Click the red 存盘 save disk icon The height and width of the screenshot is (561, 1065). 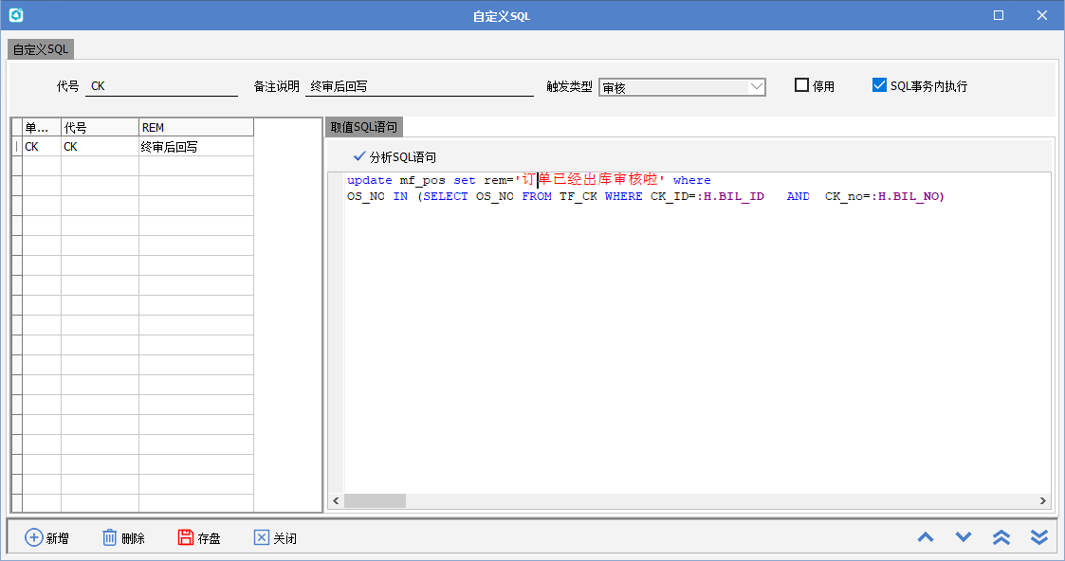click(186, 537)
